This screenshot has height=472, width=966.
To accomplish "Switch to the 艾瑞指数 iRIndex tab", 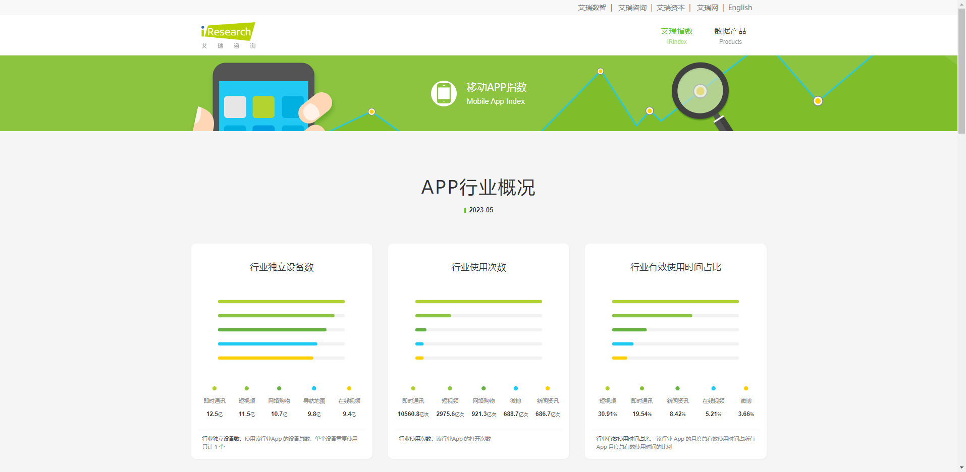I will (677, 35).
